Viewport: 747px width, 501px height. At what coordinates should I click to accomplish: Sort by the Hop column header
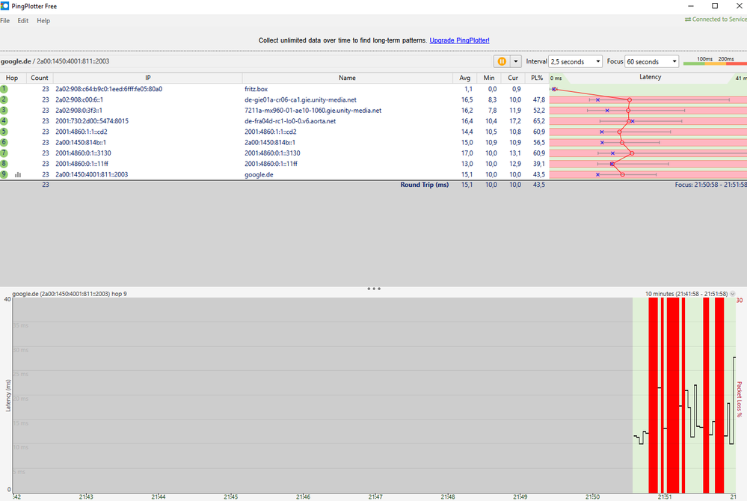pyautogui.click(x=12, y=78)
